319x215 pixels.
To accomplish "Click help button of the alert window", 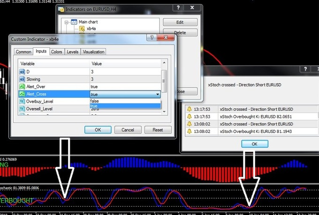I will (x=305, y=69).
